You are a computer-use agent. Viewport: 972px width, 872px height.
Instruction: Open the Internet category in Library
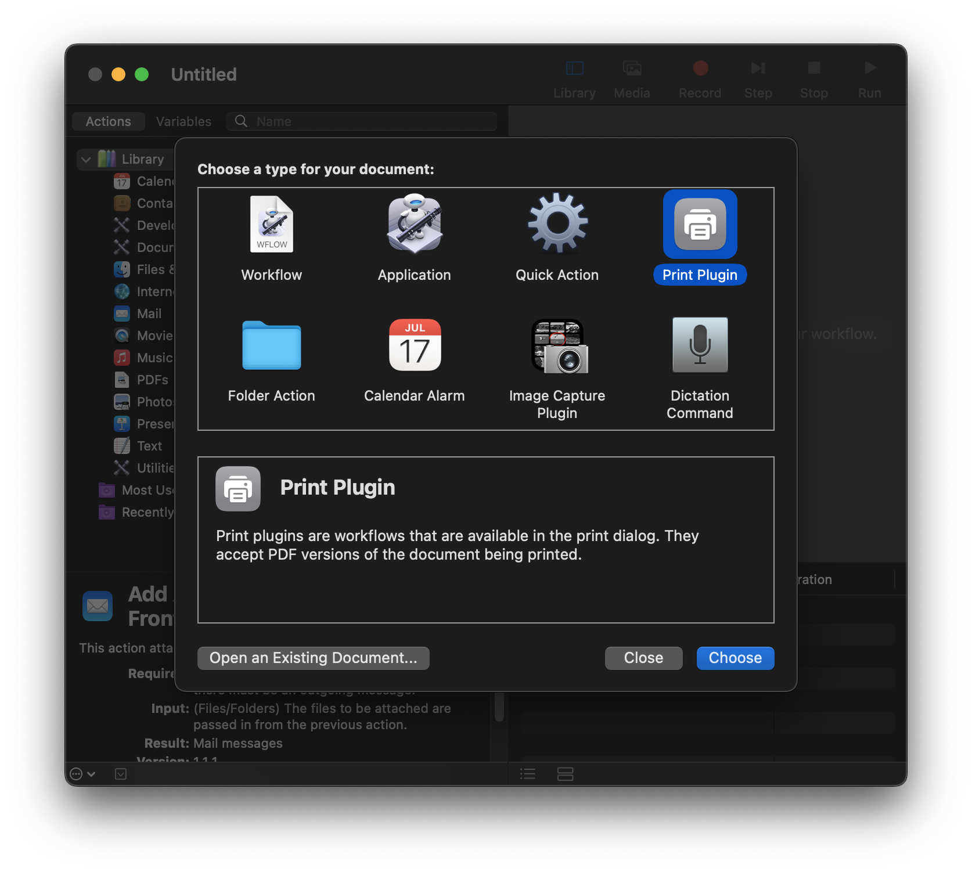(x=144, y=291)
